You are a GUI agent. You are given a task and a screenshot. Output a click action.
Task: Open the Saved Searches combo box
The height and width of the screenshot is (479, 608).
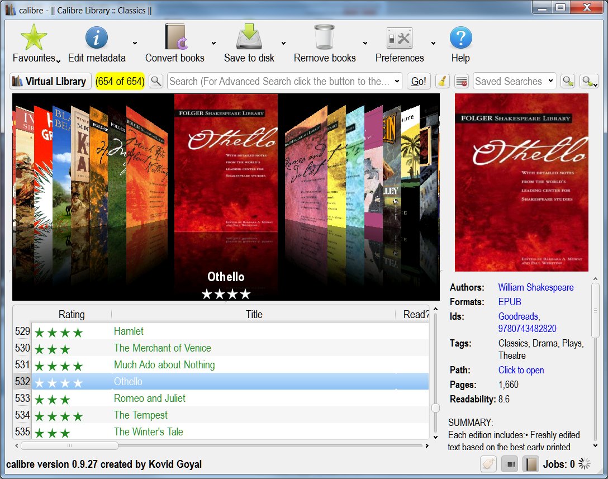pyautogui.click(x=515, y=81)
